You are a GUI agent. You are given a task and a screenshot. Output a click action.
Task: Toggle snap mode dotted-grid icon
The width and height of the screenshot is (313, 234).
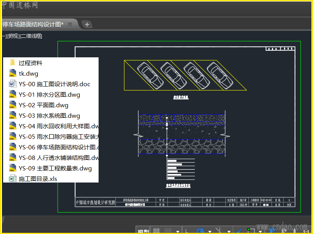[x=168, y=231]
